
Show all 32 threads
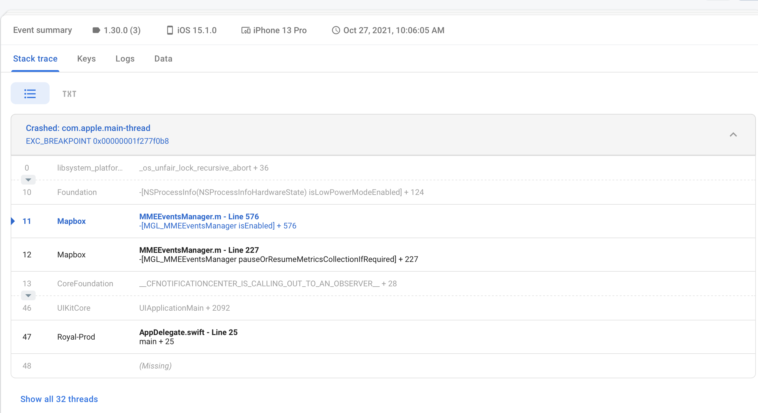coord(59,399)
